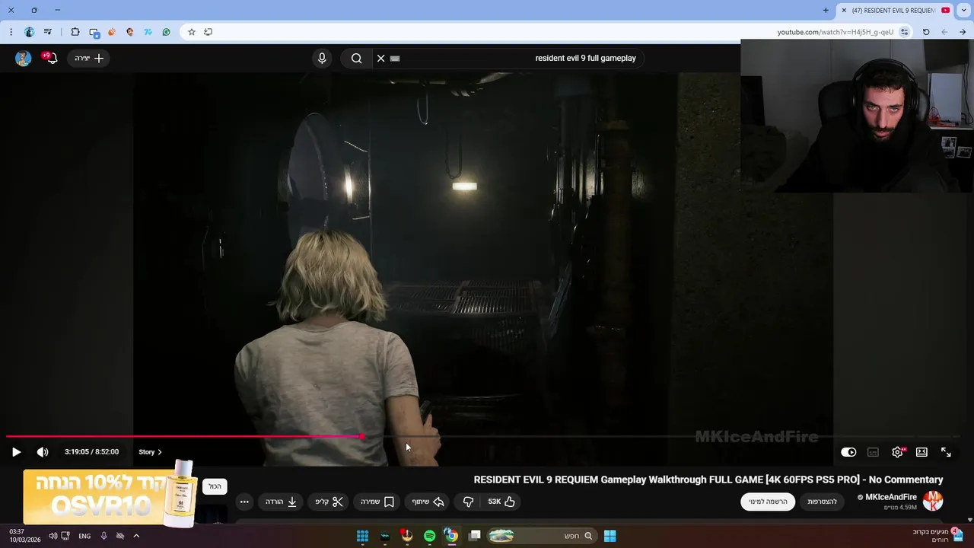
Task: Open Spotify from taskbar
Action: (x=429, y=536)
